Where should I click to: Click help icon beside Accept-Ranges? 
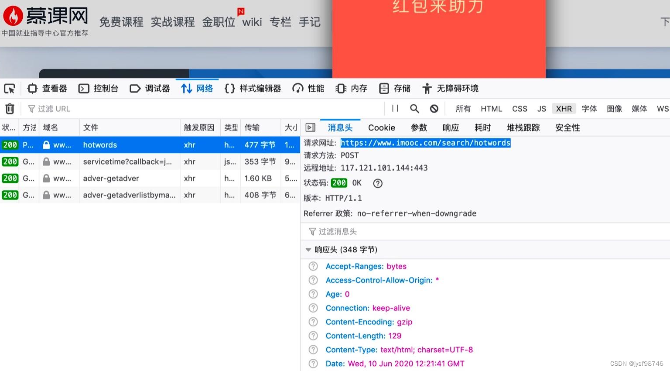[313, 266]
